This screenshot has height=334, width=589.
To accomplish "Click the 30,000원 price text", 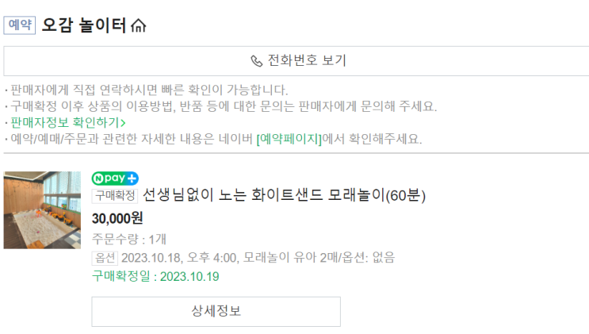I will click(117, 218).
